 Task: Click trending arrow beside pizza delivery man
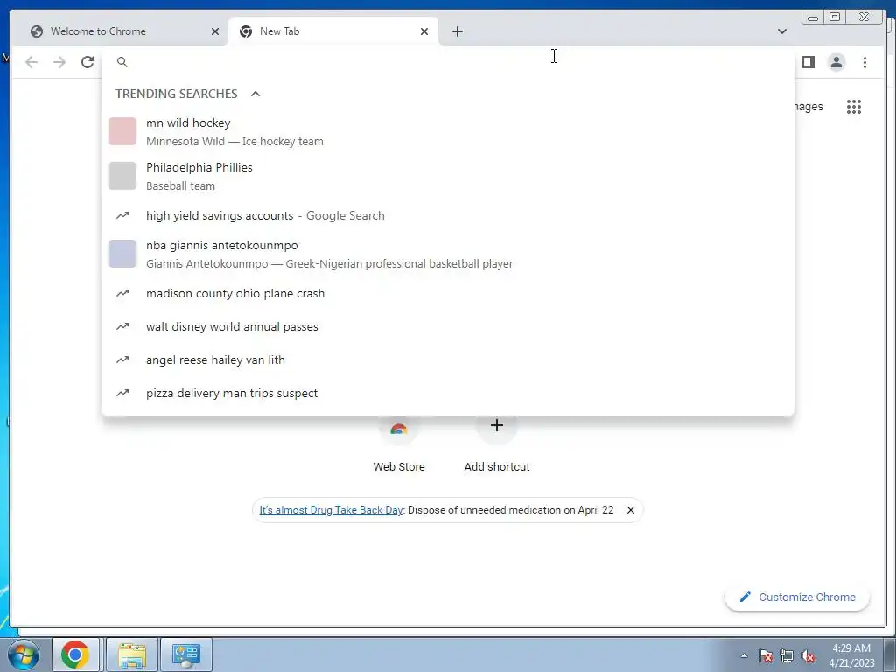122,393
